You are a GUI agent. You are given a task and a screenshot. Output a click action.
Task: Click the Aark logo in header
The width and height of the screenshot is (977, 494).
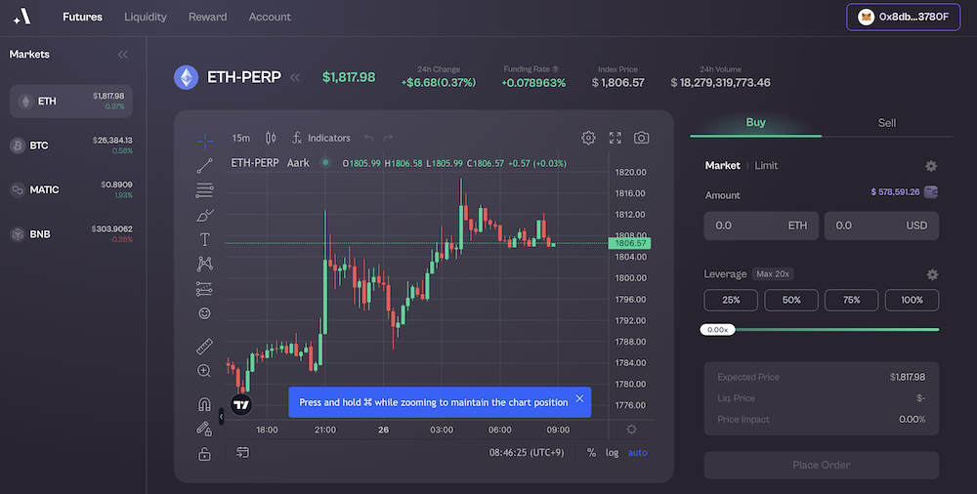click(22, 17)
